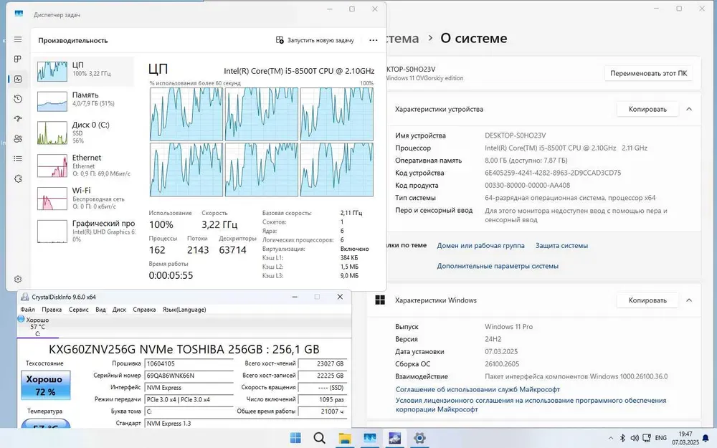Collapse Характеристики Windows section chevron
The height and width of the screenshot is (448, 717).
[x=689, y=300]
